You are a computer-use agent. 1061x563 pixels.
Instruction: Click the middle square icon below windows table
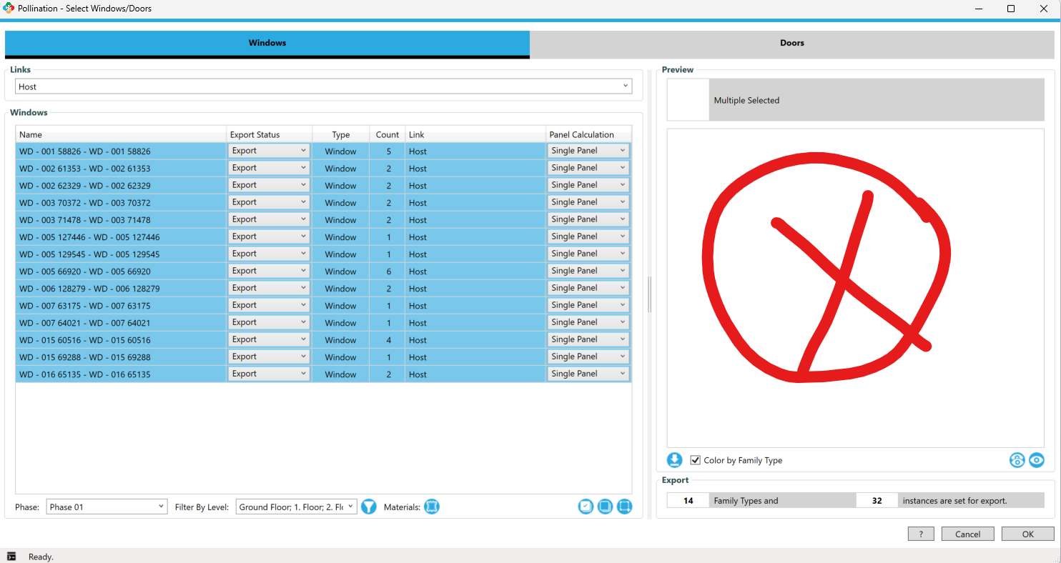pyautogui.click(x=605, y=507)
